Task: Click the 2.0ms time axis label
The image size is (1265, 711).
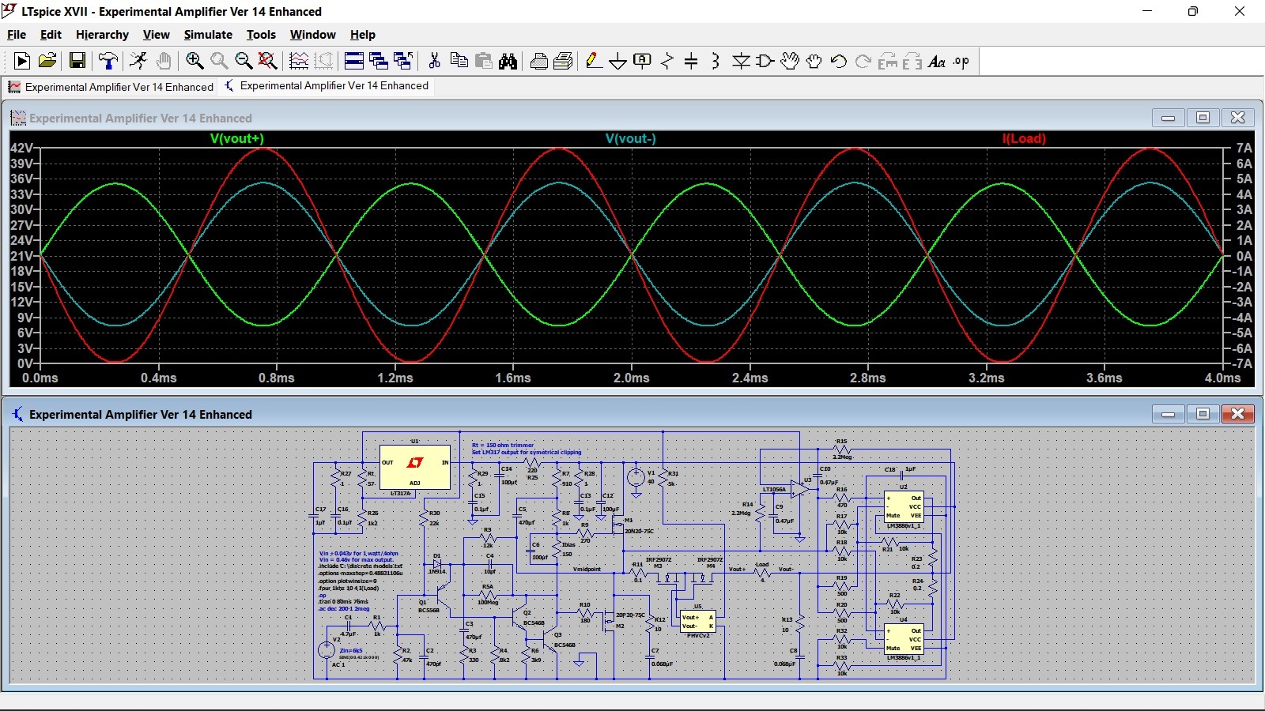Action: tap(632, 378)
